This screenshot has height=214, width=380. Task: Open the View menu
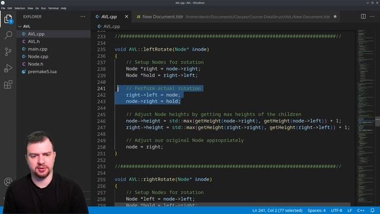click(x=30, y=8)
